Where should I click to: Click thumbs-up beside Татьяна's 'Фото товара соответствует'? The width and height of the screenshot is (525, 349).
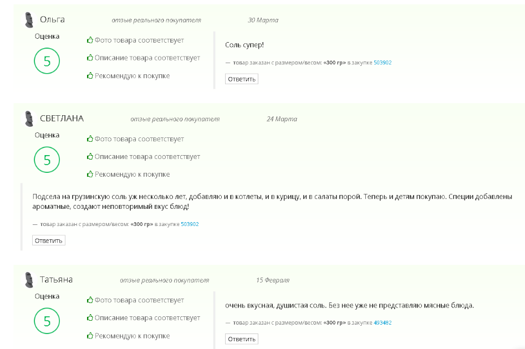(x=90, y=300)
